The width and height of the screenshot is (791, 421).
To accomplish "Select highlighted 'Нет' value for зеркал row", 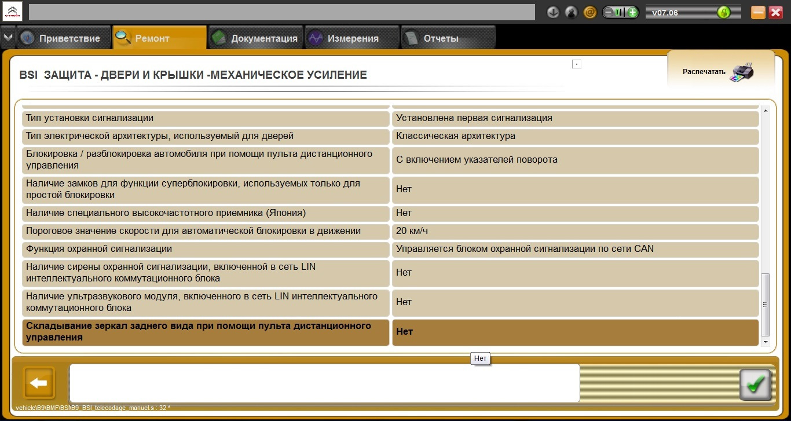I will click(x=576, y=332).
